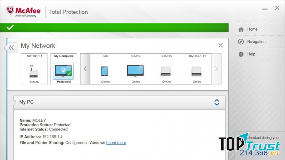285x160 pixels.
Task: Minimize the McAfee window
Action: coord(265,9)
